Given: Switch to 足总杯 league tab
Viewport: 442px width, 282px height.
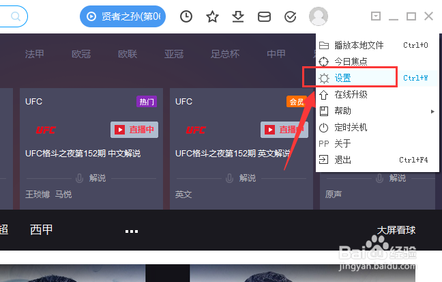Looking at the screenshot, I should coord(225,54).
